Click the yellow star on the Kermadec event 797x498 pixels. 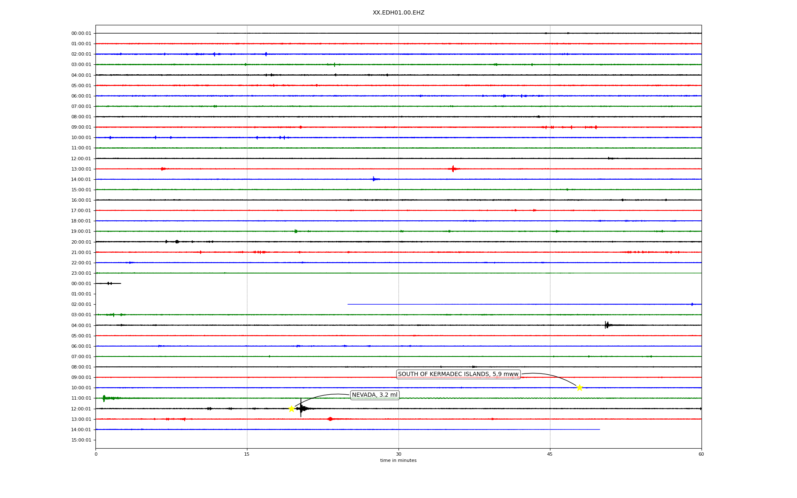[x=579, y=388]
